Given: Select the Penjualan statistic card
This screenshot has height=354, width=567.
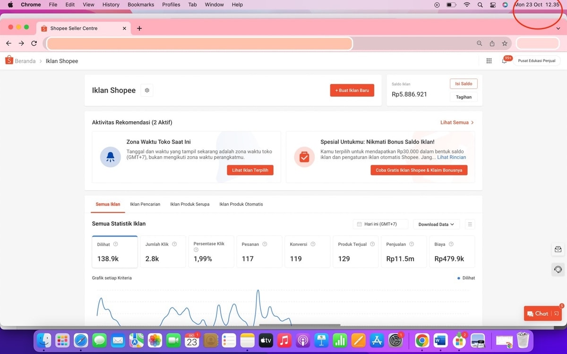Looking at the screenshot, I should pyautogui.click(x=404, y=252).
